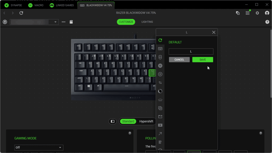Open modules grid icon
The image size is (272, 153).
(x=248, y=13)
